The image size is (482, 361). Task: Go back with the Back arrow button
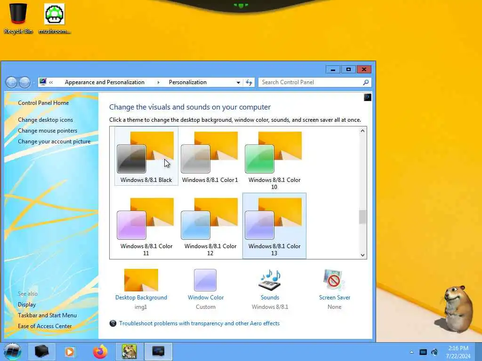[11, 82]
